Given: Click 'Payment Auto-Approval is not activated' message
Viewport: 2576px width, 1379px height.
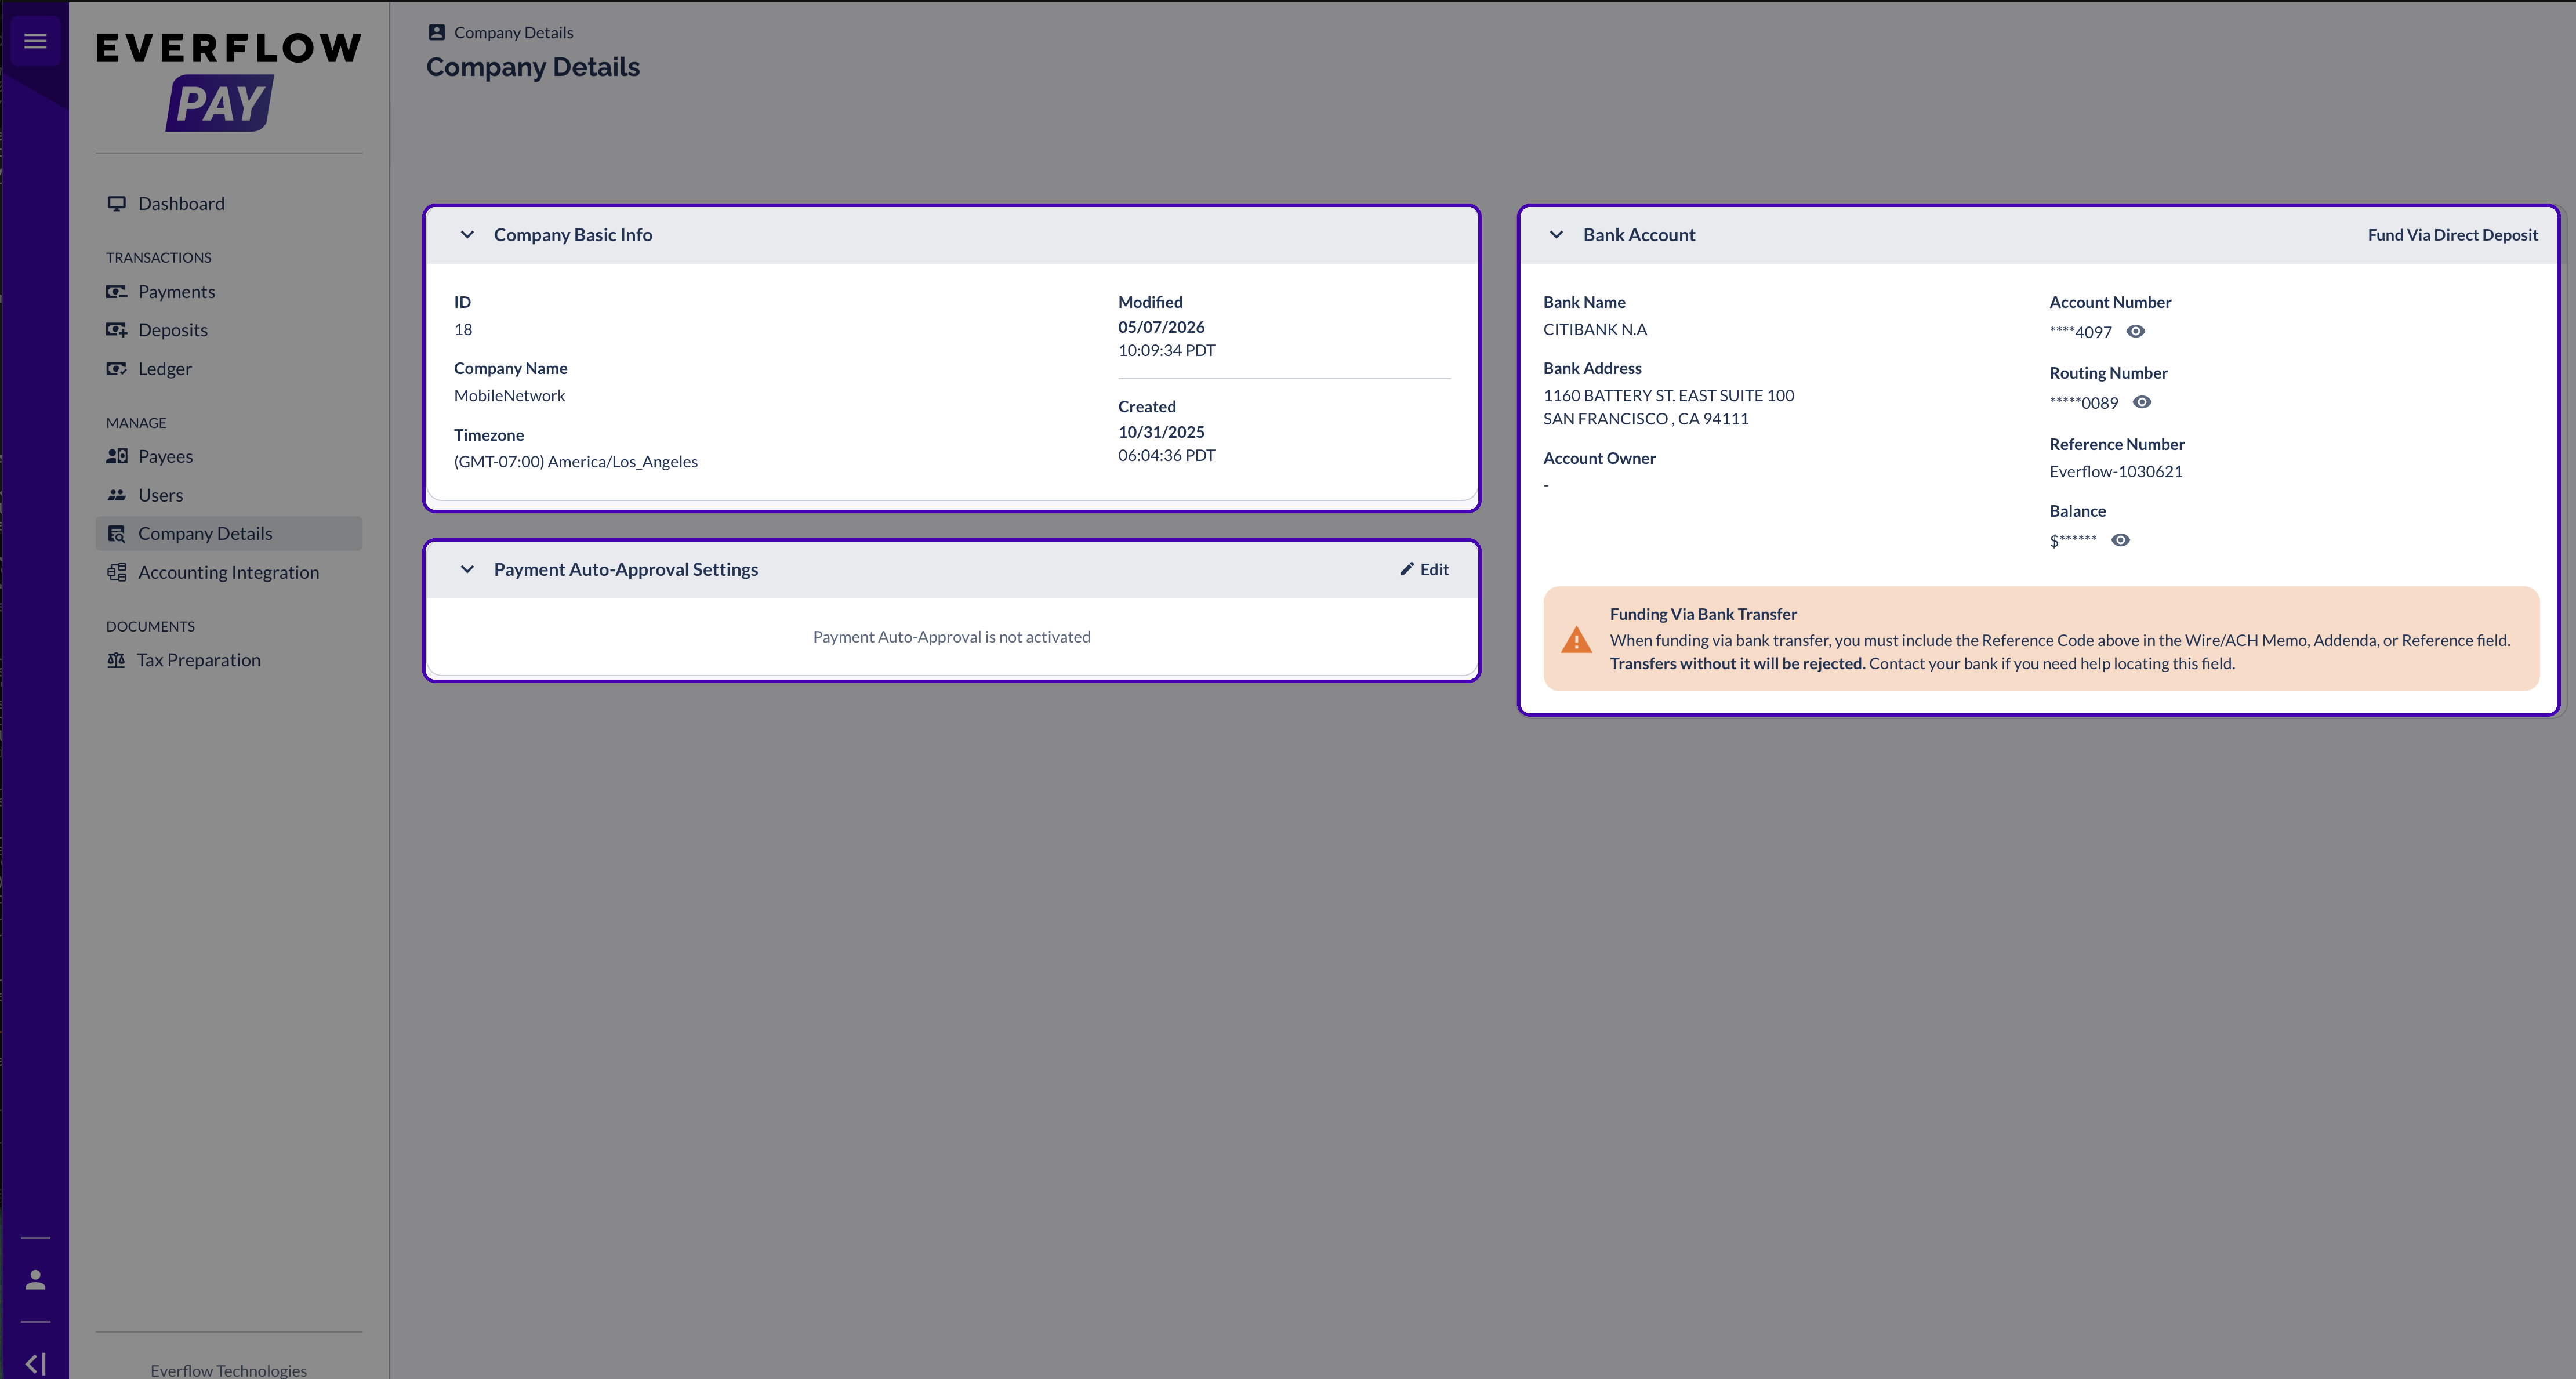Looking at the screenshot, I should [951, 637].
